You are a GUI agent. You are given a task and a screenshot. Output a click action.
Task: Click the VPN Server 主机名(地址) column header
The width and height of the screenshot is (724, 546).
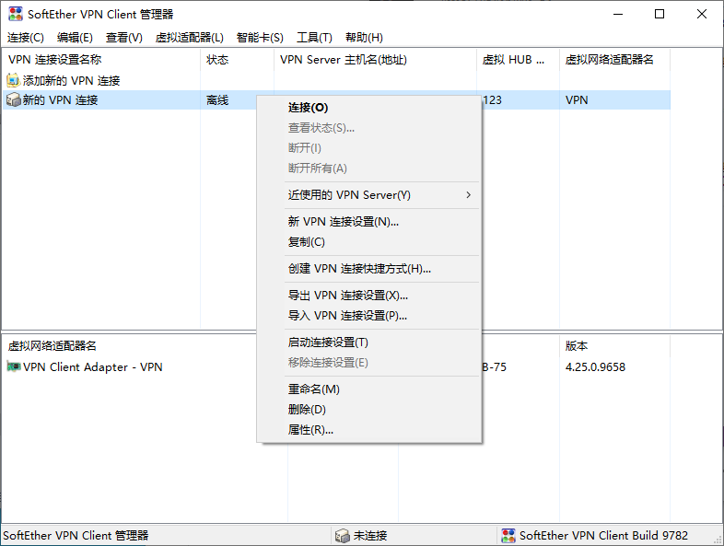[x=376, y=60]
